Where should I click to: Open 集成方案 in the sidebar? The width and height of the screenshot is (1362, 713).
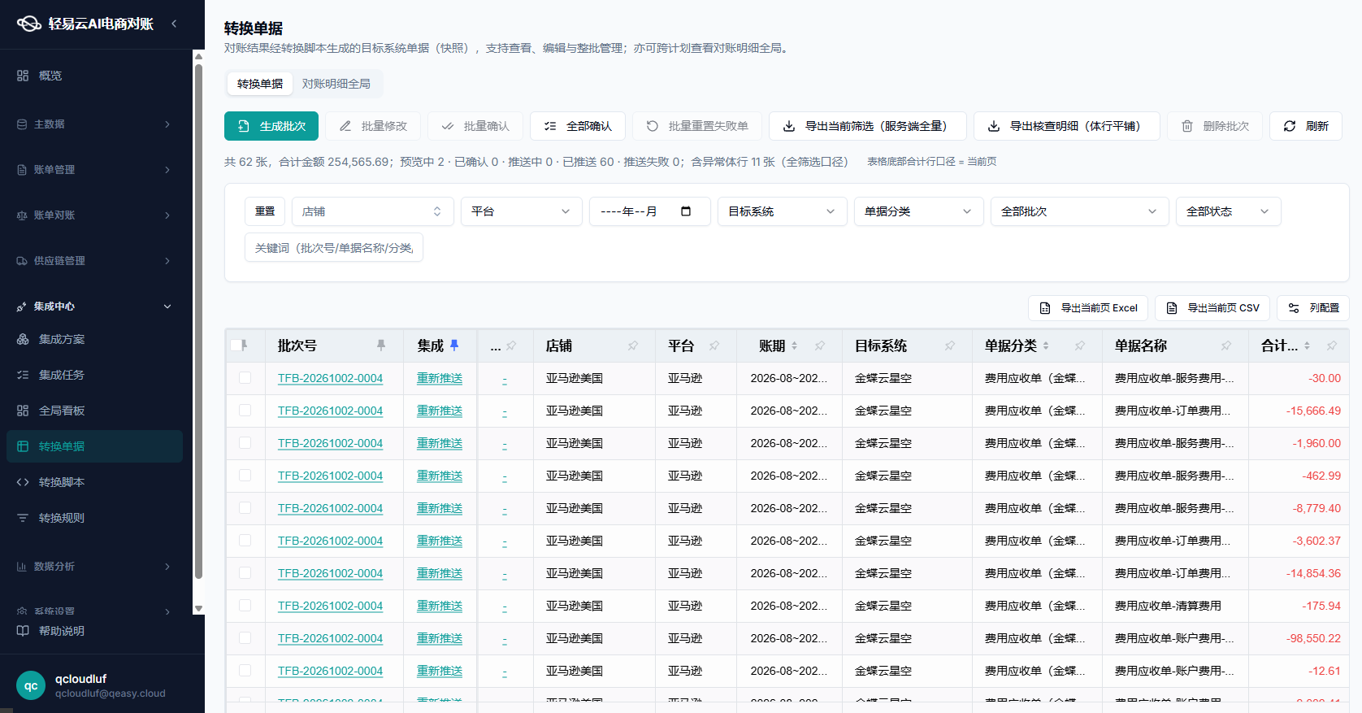coord(96,339)
